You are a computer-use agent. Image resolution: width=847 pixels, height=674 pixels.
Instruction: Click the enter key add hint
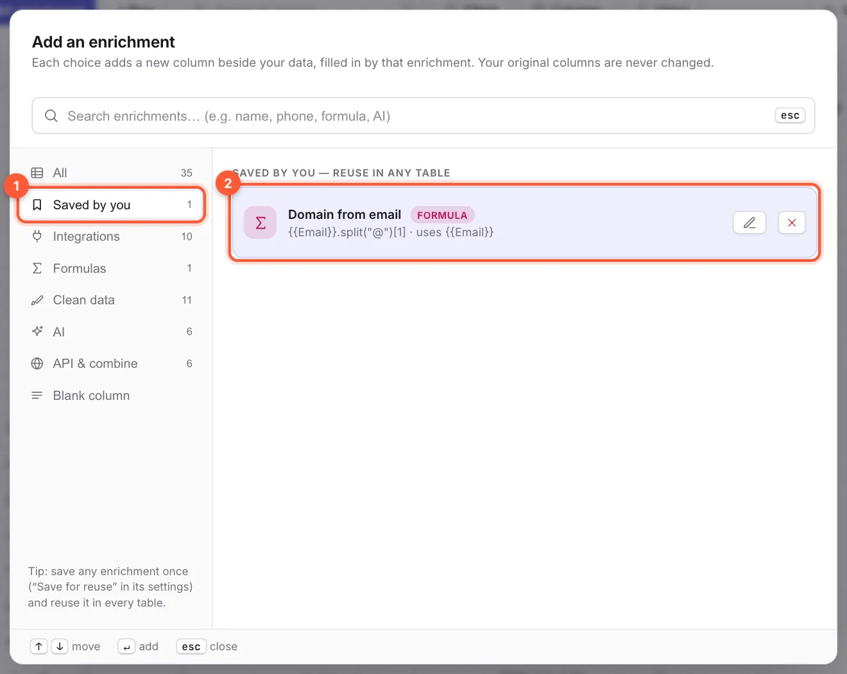click(x=126, y=646)
